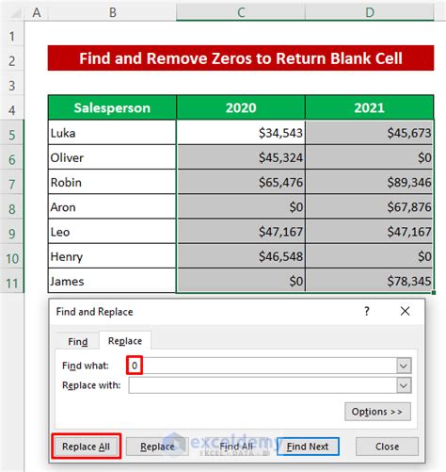Select the cell containing Leo
This screenshot has width=446, height=472.
point(112,232)
